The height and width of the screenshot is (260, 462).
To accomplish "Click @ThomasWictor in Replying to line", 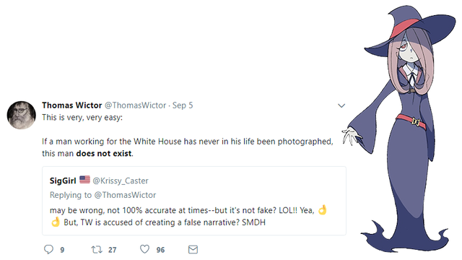I will tap(125, 195).
